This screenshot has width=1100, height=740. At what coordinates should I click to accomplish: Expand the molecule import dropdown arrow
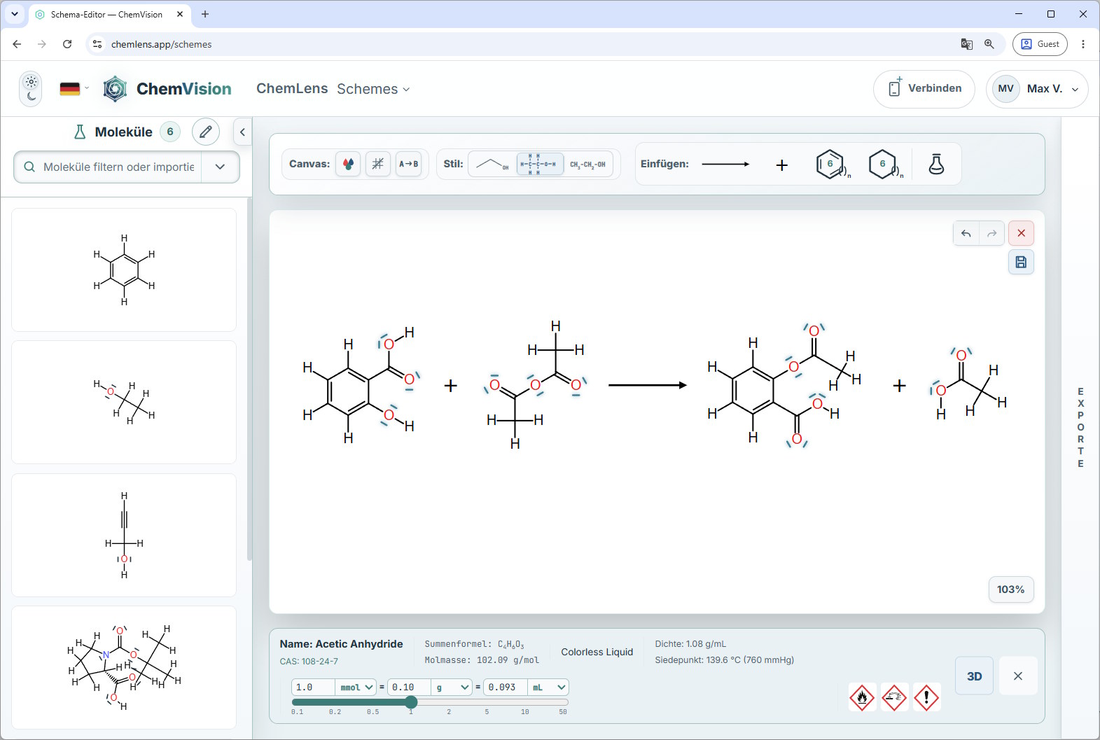(x=220, y=167)
